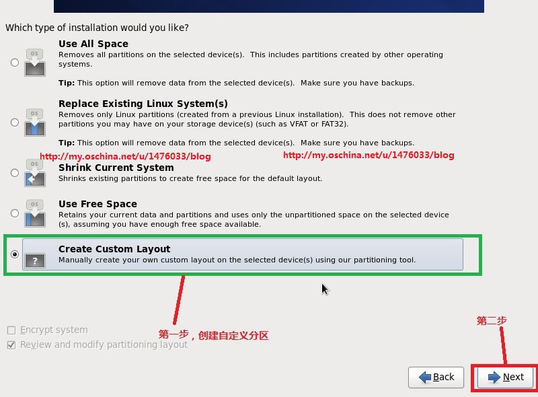This screenshot has height=397, width=538.
Task: Click the Encrypt system label
Action: pyautogui.click(x=54, y=330)
